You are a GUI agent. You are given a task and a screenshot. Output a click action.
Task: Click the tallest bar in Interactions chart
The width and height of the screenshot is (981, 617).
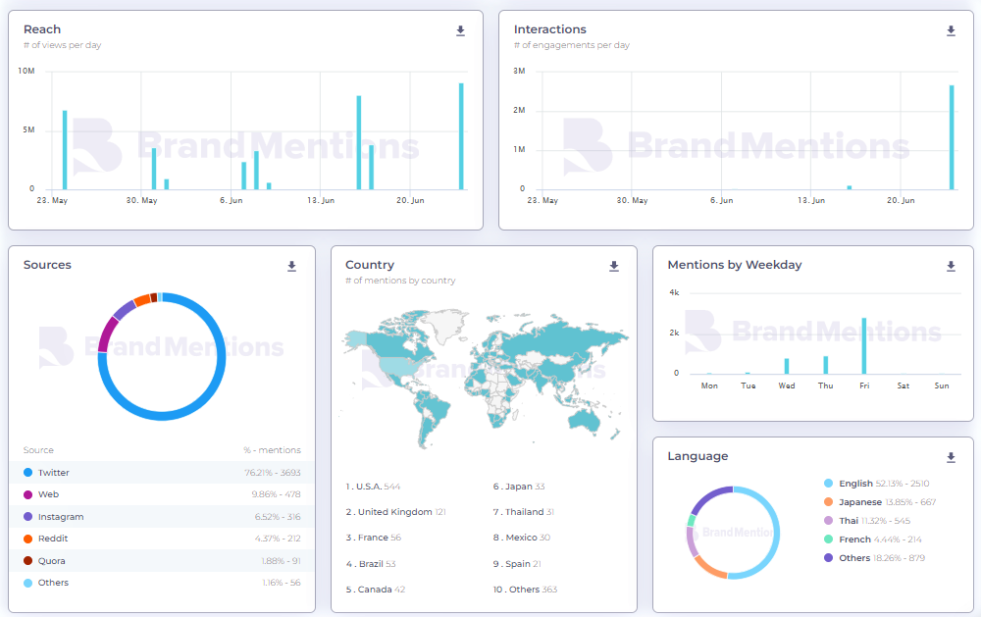951,137
